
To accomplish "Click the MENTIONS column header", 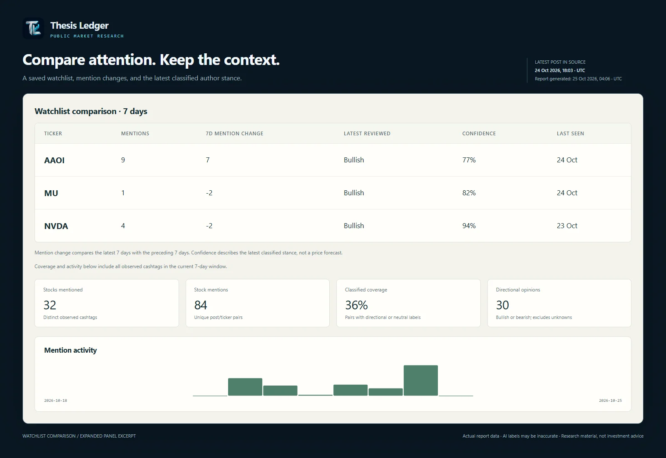I will coord(135,134).
